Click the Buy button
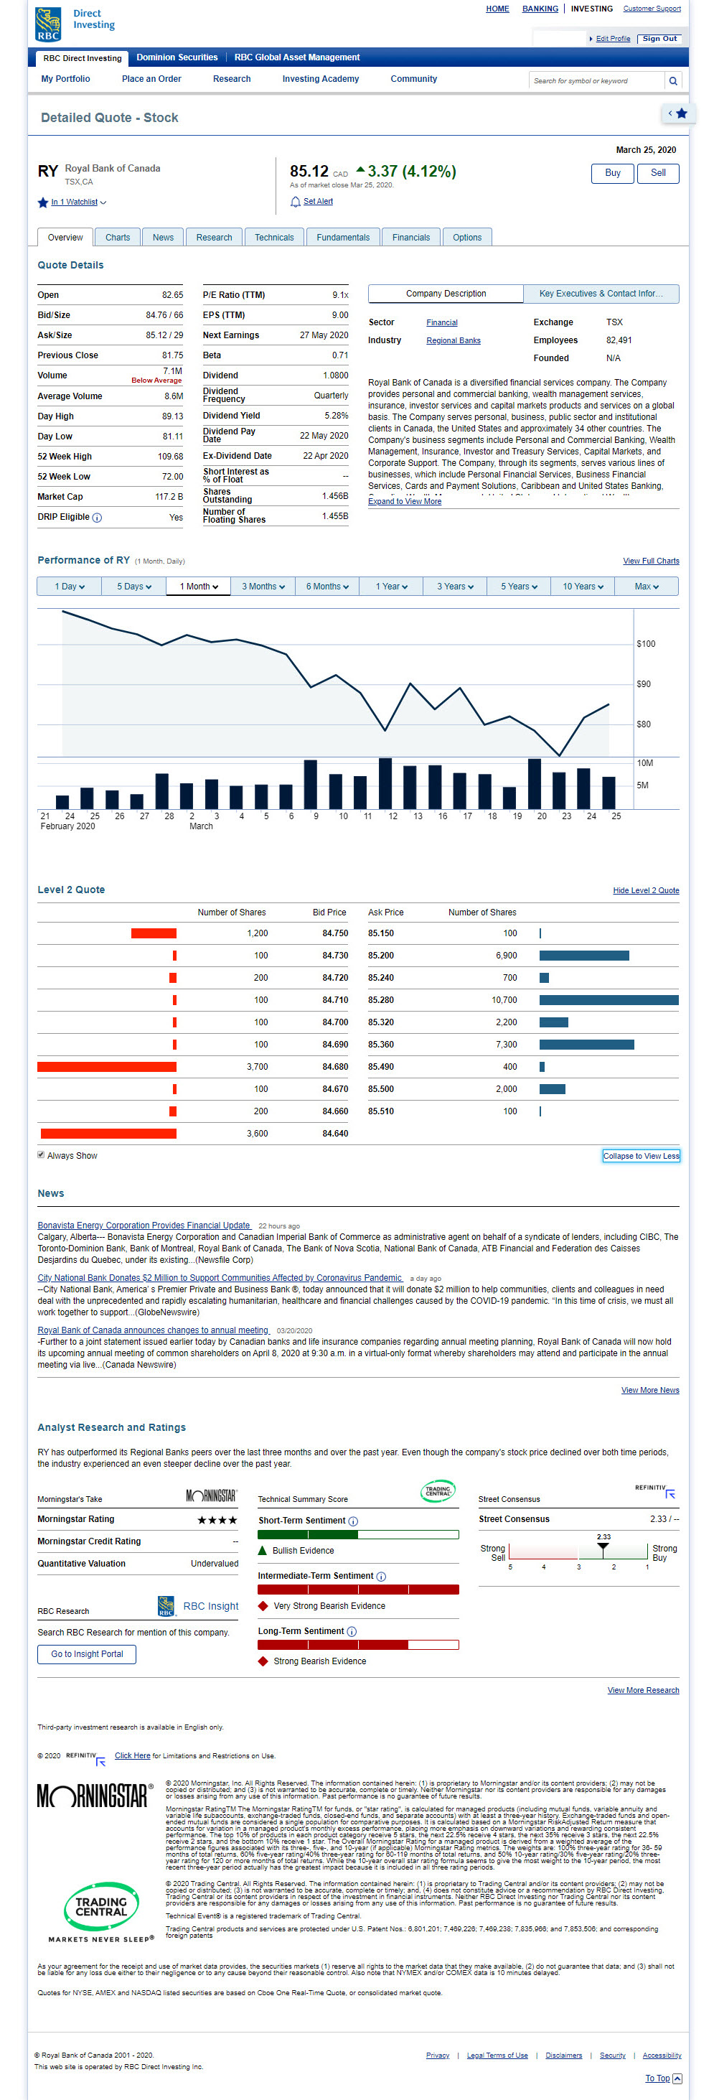Viewport: 714px width, 2100px height. tap(612, 173)
